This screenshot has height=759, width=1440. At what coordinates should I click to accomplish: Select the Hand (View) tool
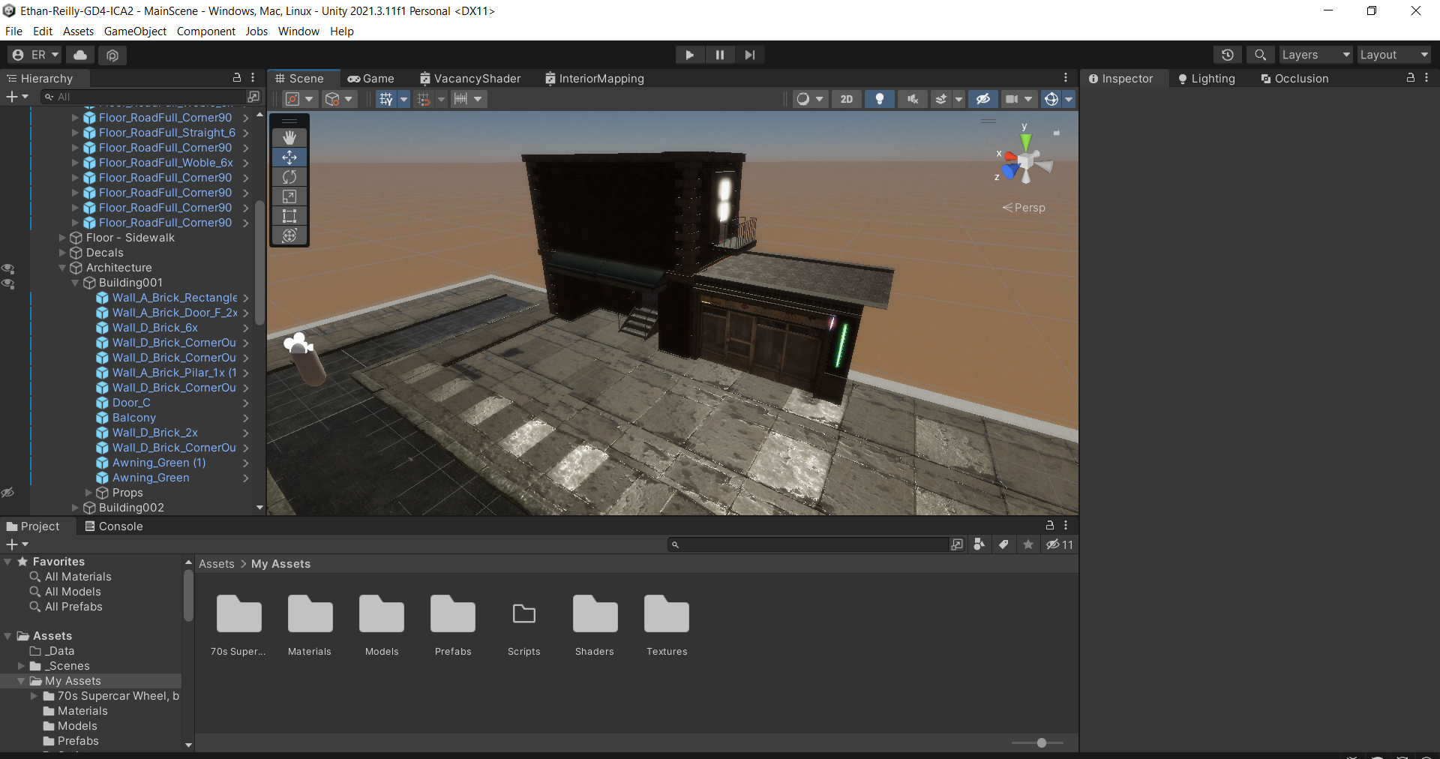click(x=289, y=137)
